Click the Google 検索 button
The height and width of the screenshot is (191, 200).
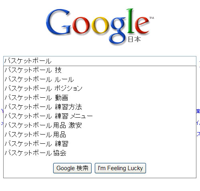coord(72,168)
